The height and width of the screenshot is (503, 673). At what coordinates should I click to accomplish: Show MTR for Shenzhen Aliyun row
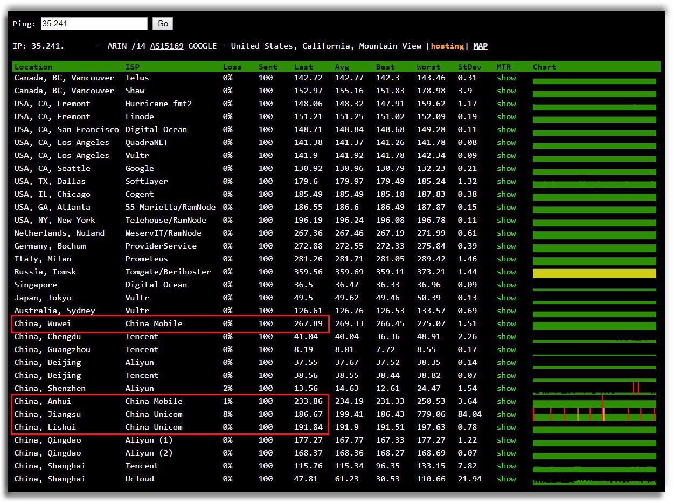[506, 388]
